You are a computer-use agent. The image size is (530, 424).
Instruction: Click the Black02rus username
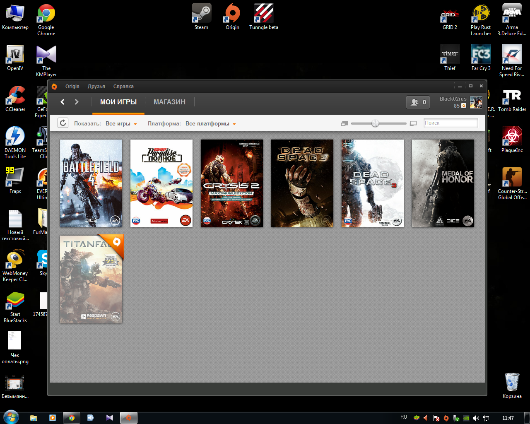coord(453,99)
